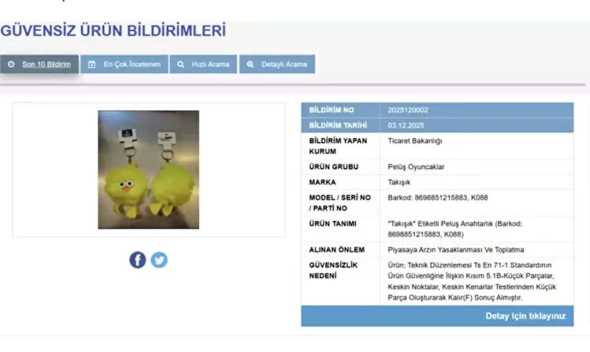Click the Güvensiz Ürün Bildirimleri page heading
This screenshot has height=352, width=590.
(x=113, y=31)
